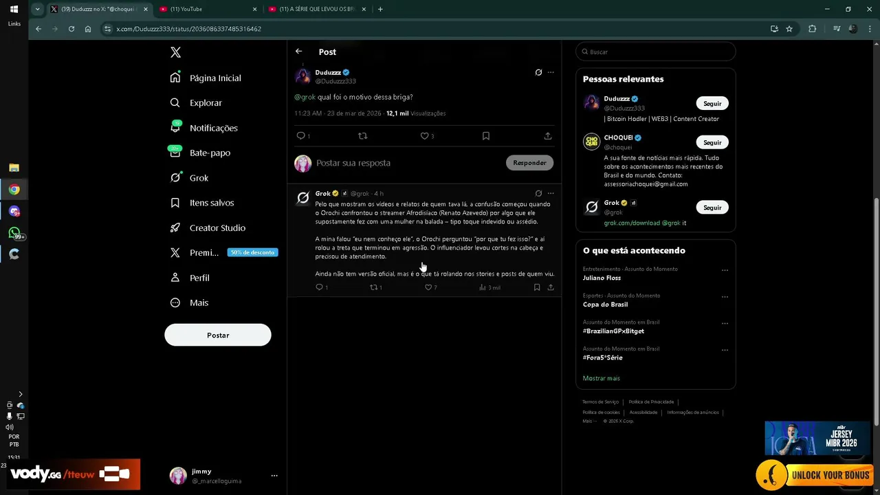
Task: Click Grok icon on Grok reply
Action: coord(538,193)
